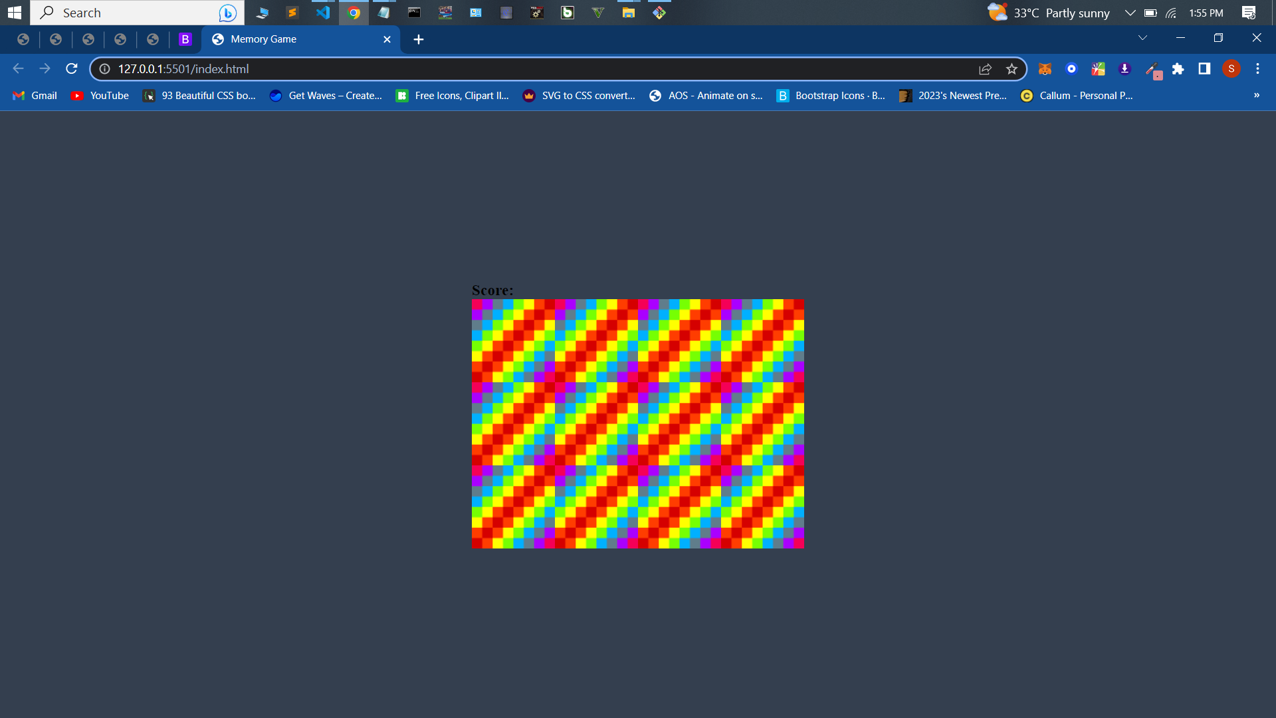This screenshot has width=1276, height=718.
Task: Open the YouTube bookmark
Action: pos(100,95)
